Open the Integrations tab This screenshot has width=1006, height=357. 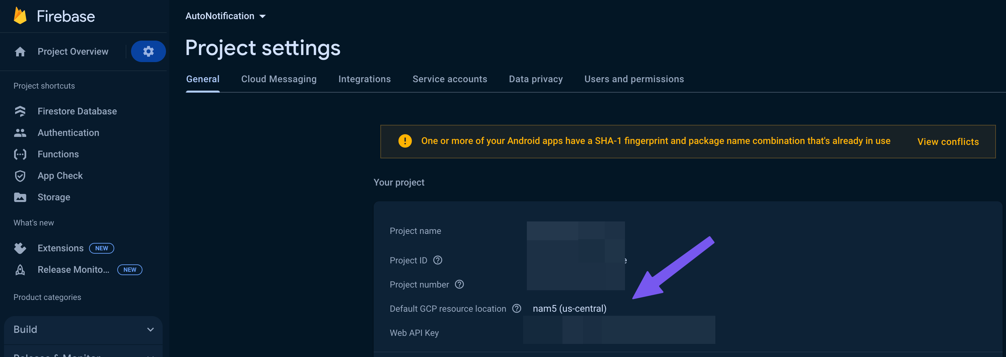pyautogui.click(x=364, y=79)
